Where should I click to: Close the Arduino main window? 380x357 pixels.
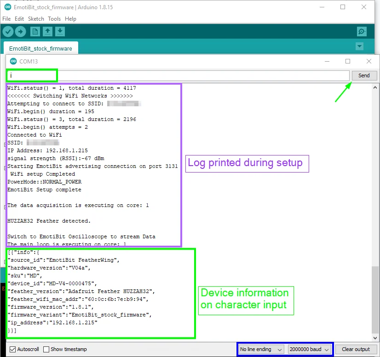[364, 7]
